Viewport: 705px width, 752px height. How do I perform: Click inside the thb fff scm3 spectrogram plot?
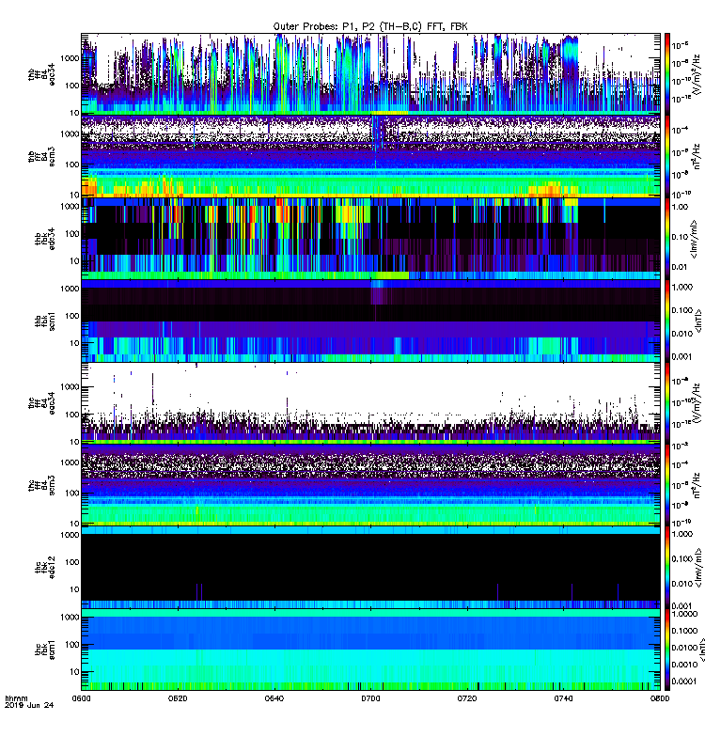click(x=370, y=156)
